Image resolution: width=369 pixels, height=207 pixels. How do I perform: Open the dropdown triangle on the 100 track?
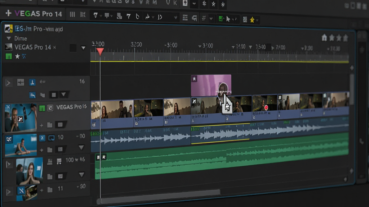[81, 175]
